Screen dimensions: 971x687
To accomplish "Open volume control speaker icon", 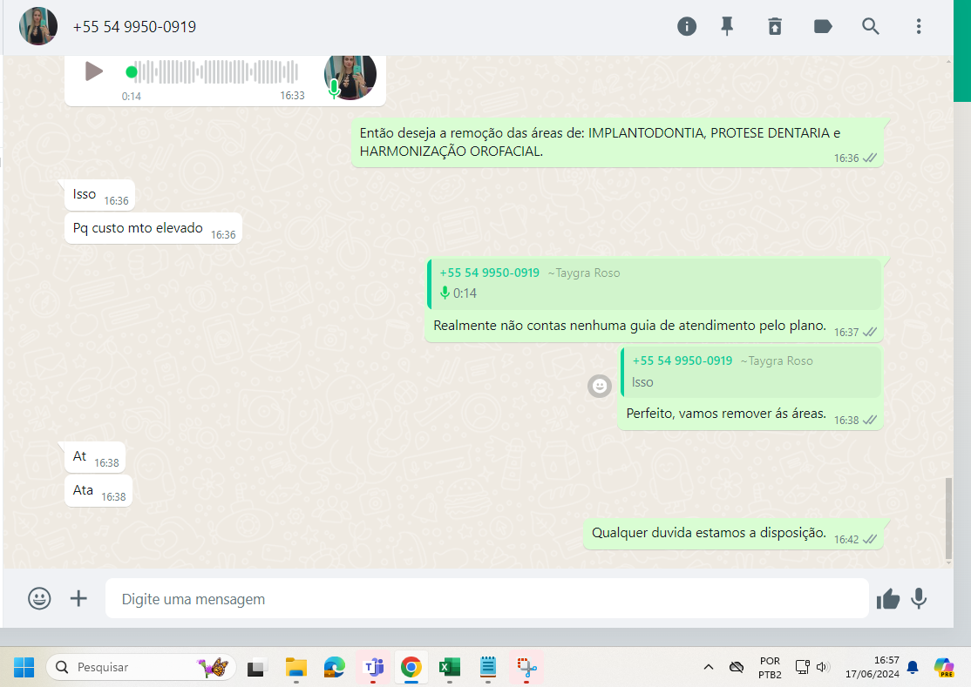I will click(823, 667).
